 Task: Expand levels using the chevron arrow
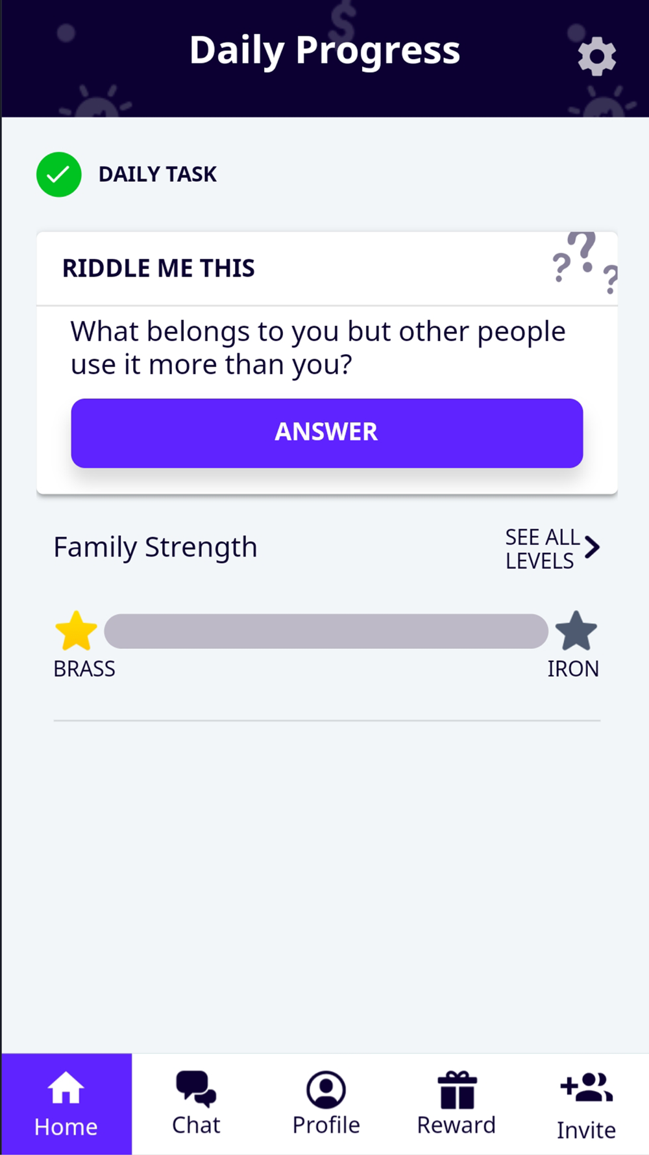coord(592,548)
